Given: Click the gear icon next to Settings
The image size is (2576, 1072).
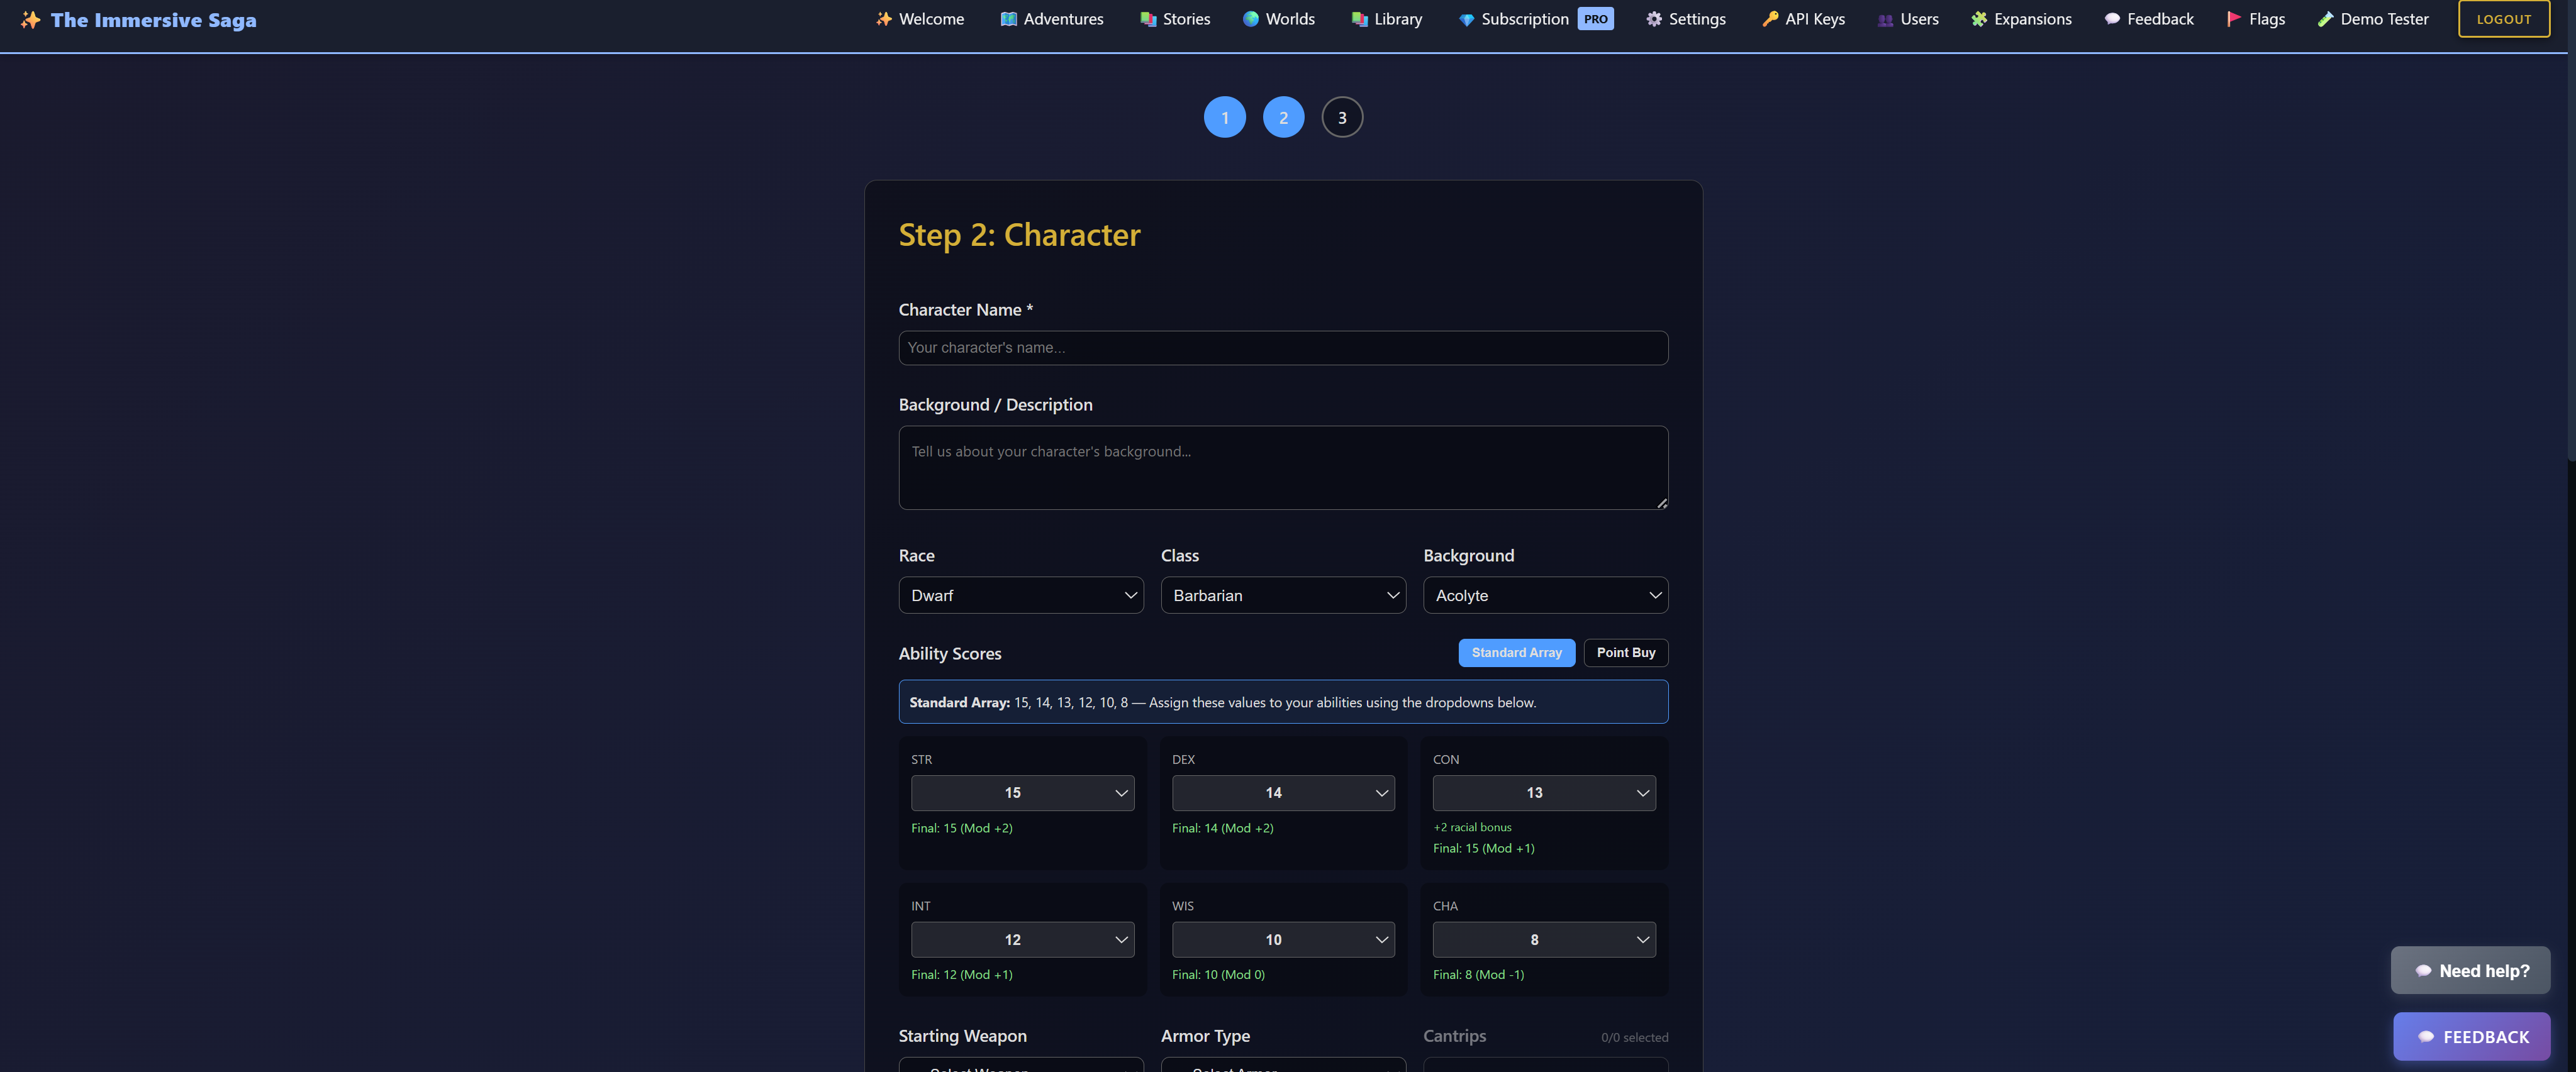Looking at the screenshot, I should coord(1654,19).
